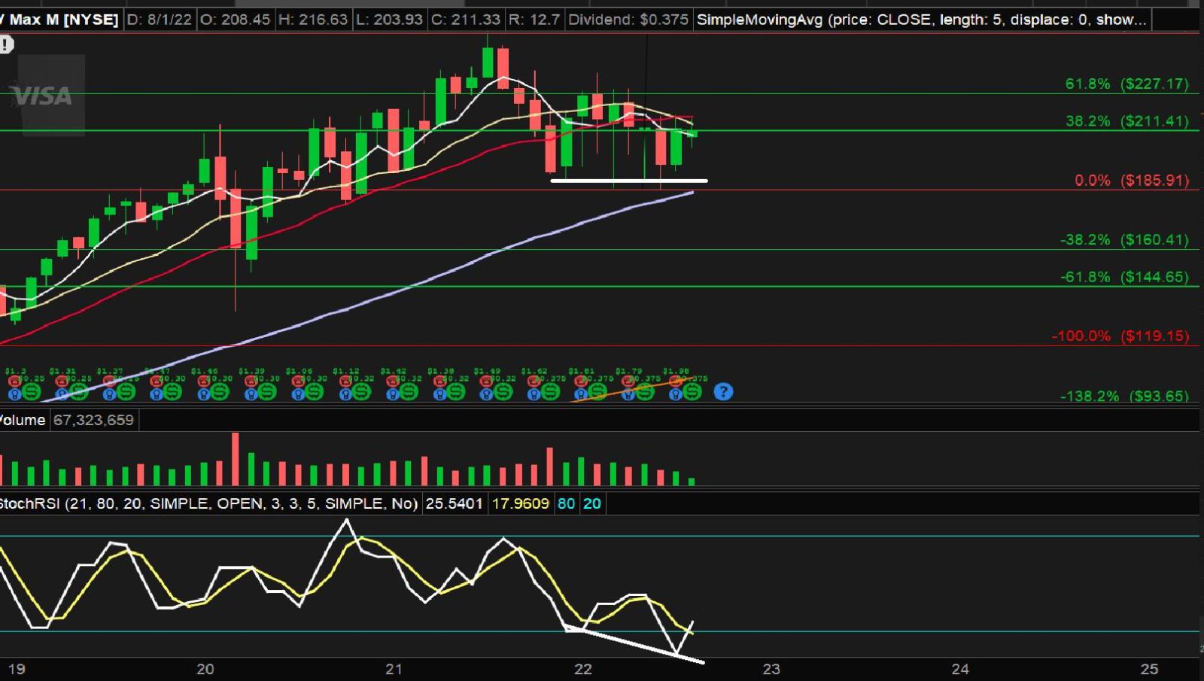Viewport: 1204px width, 681px height.
Task: Click the blue earnings icon under $1.42
Action: tap(393, 394)
